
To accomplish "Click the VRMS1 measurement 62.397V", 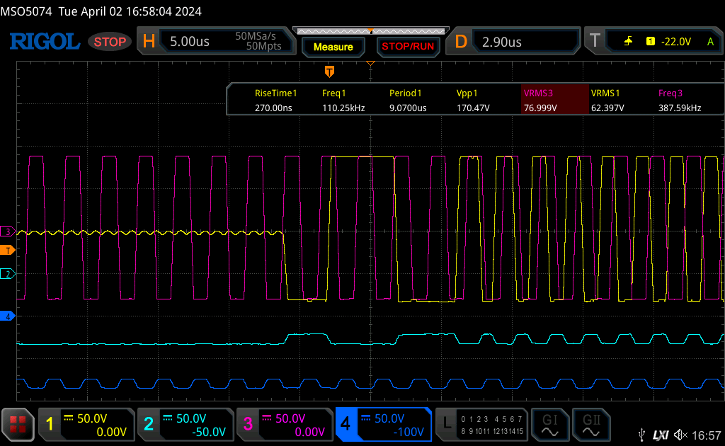I will click(x=607, y=101).
